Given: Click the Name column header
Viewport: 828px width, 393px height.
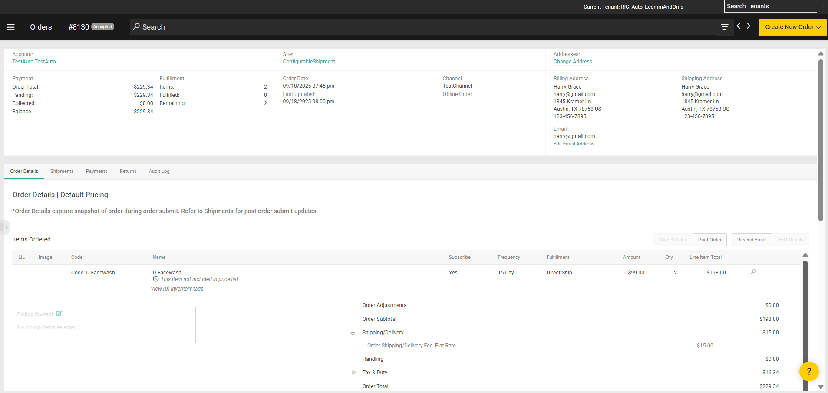Looking at the screenshot, I should pyautogui.click(x=159, y=257).
